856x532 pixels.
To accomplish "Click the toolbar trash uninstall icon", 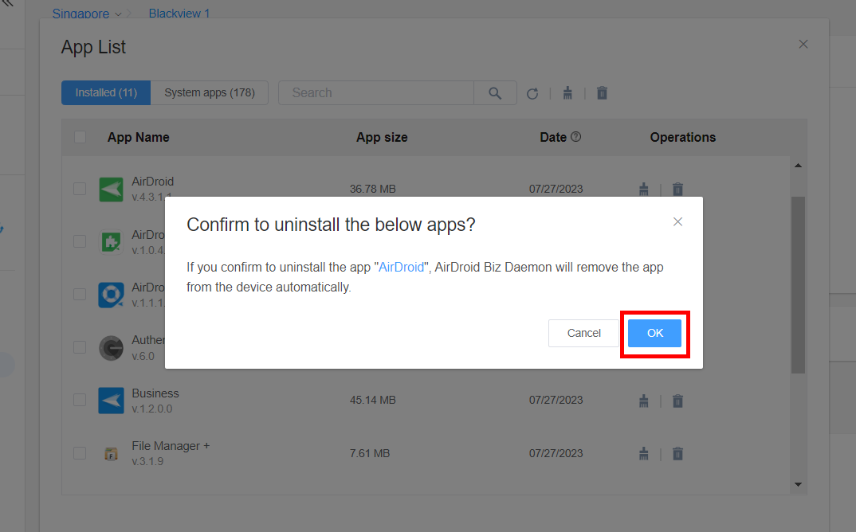I will point(602,93).
